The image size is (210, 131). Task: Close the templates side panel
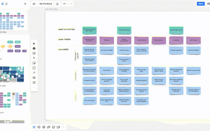[x=25, y=4]
